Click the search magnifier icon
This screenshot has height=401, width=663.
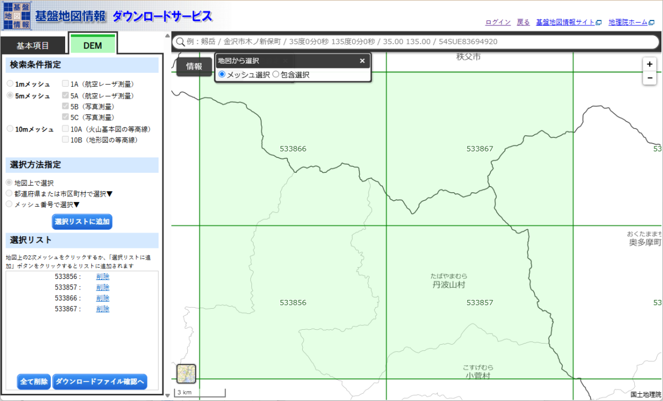(x=180, y=41)
